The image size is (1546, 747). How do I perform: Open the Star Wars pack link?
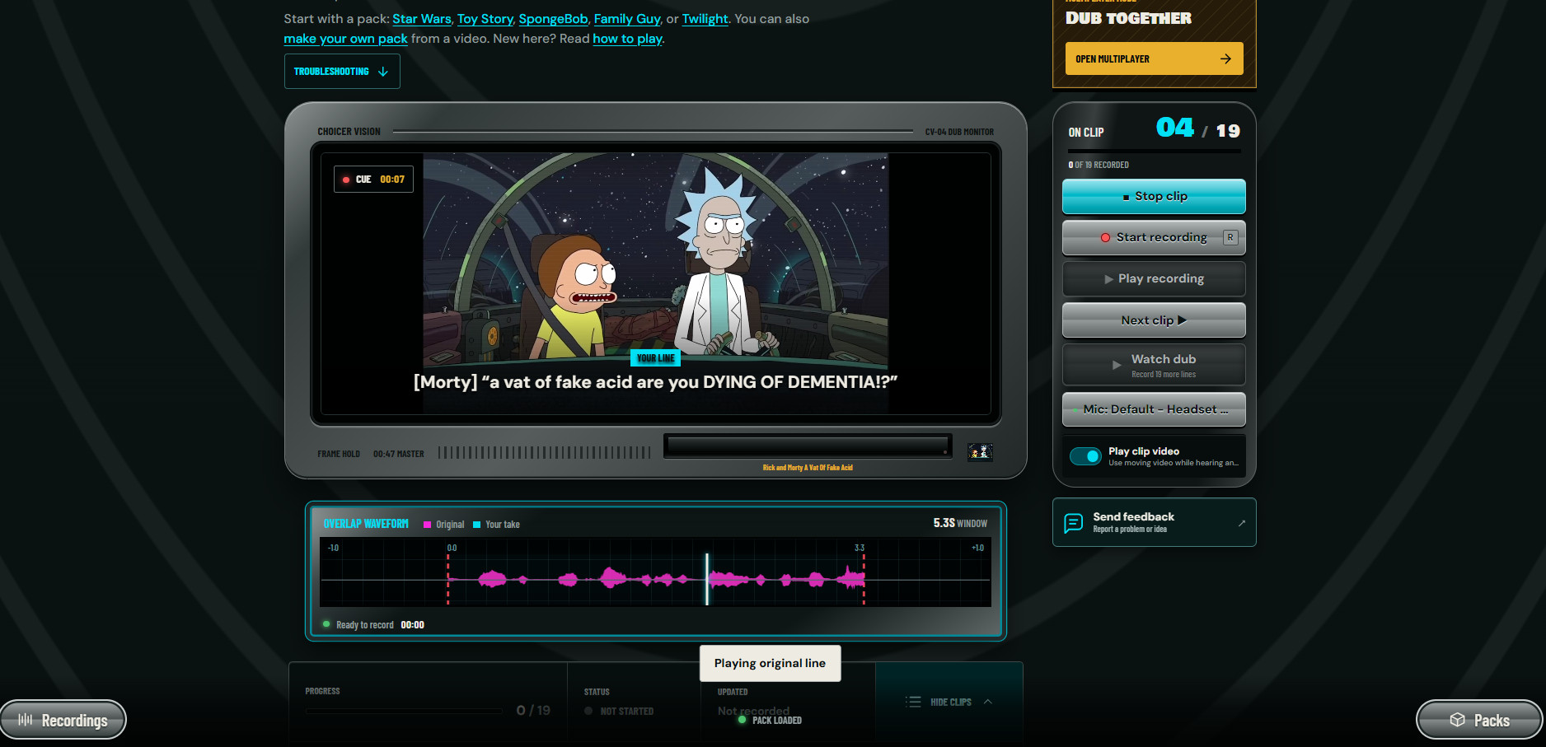421,19
